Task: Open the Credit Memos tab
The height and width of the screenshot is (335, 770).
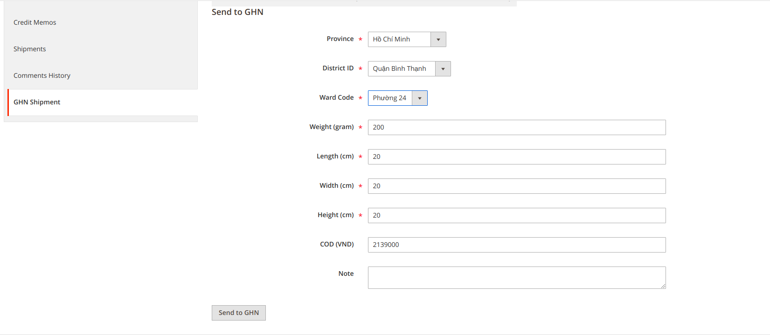Action: coord(35,22)
